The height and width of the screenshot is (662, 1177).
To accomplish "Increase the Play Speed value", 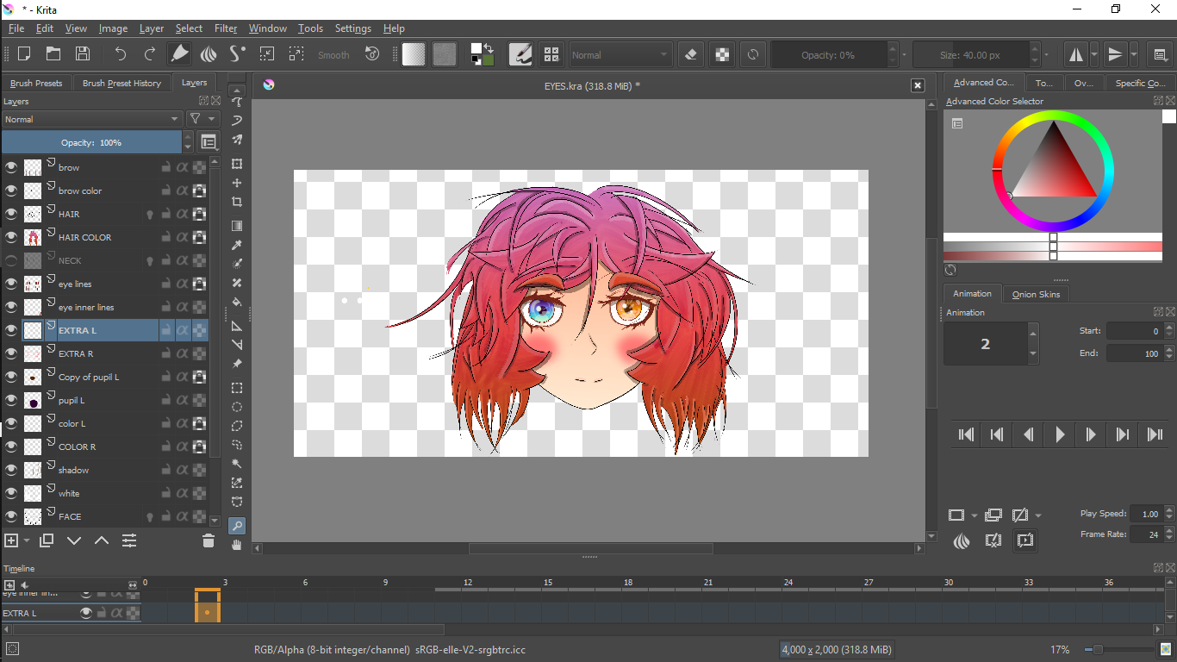I will tap(1168, 509).
